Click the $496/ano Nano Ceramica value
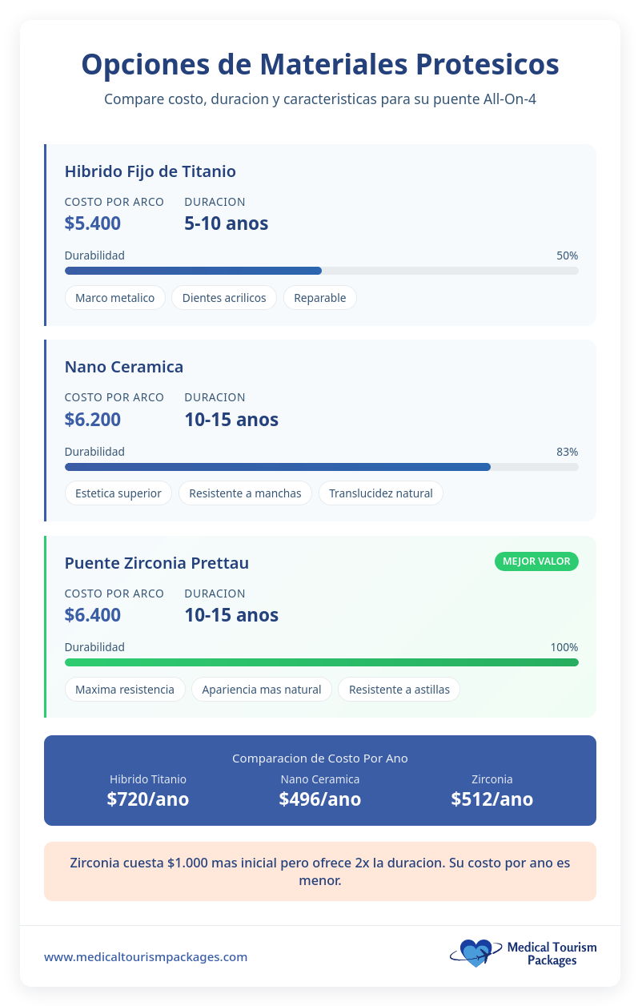The image size is (642, 1006). (x=320, y=799)
